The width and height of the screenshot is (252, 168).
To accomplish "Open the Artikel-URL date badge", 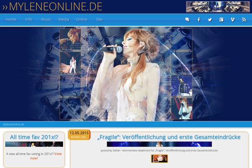I will coord(79,135).
